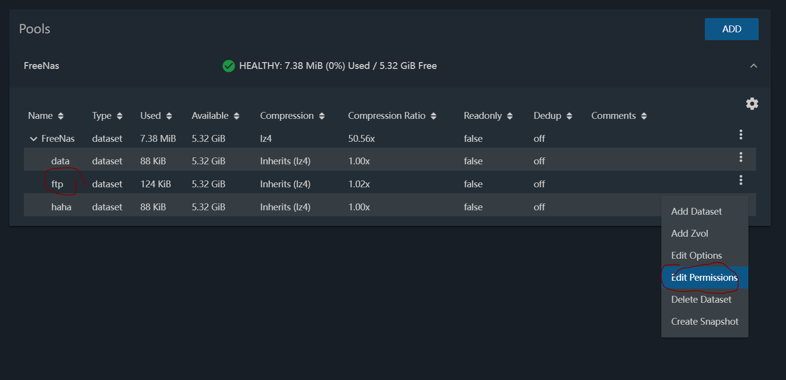The image size is (786, 380).
Task: Click the Pools heading
Action: pos(35,29)
